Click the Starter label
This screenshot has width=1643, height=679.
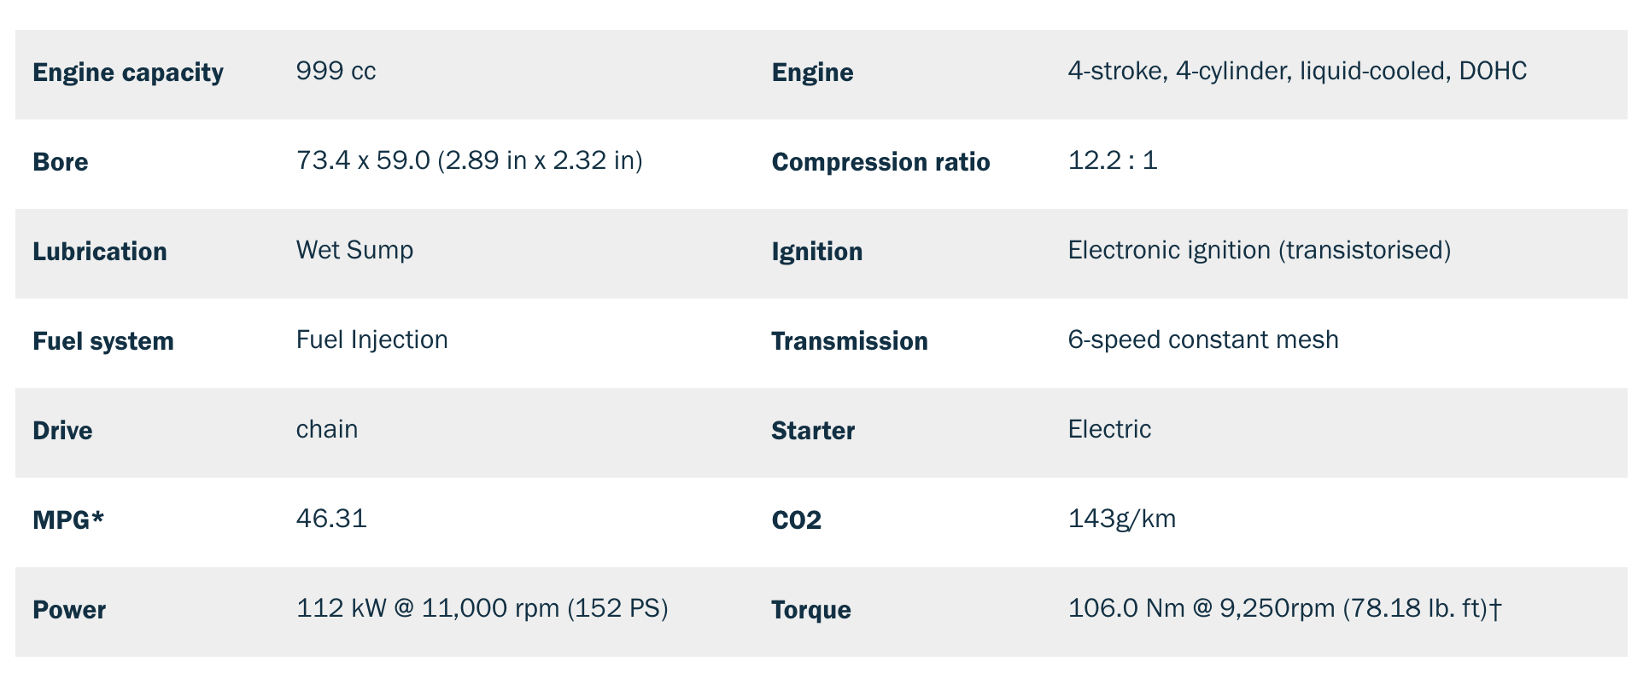813,431
